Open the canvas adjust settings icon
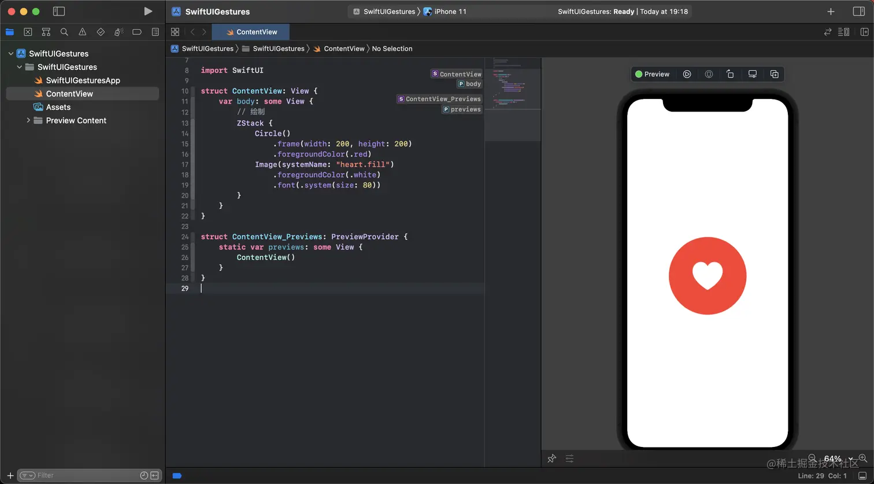Image resolution: width=874 pixels, height=484 pixels. [569, 459]
